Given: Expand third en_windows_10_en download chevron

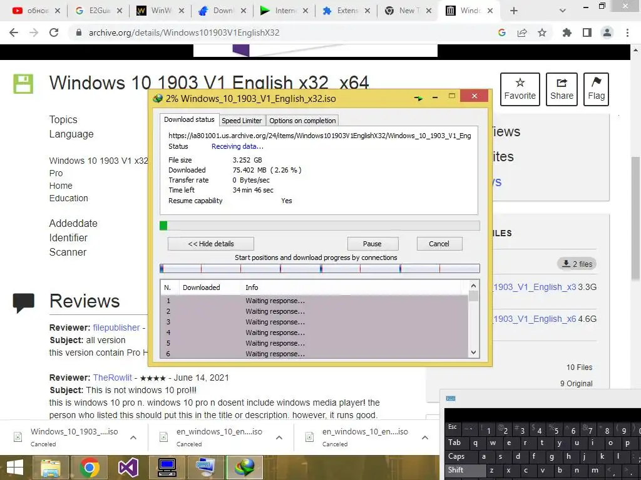Looking at the screenshot, I should pos(425,437).
